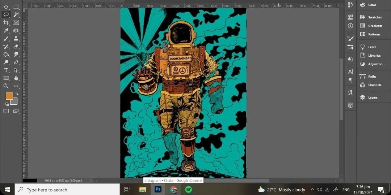The height and width of the screenshot is (195, 391).
Task: Open the volume control in the tray
Action: pyautogui.click(x=320, y=190)
